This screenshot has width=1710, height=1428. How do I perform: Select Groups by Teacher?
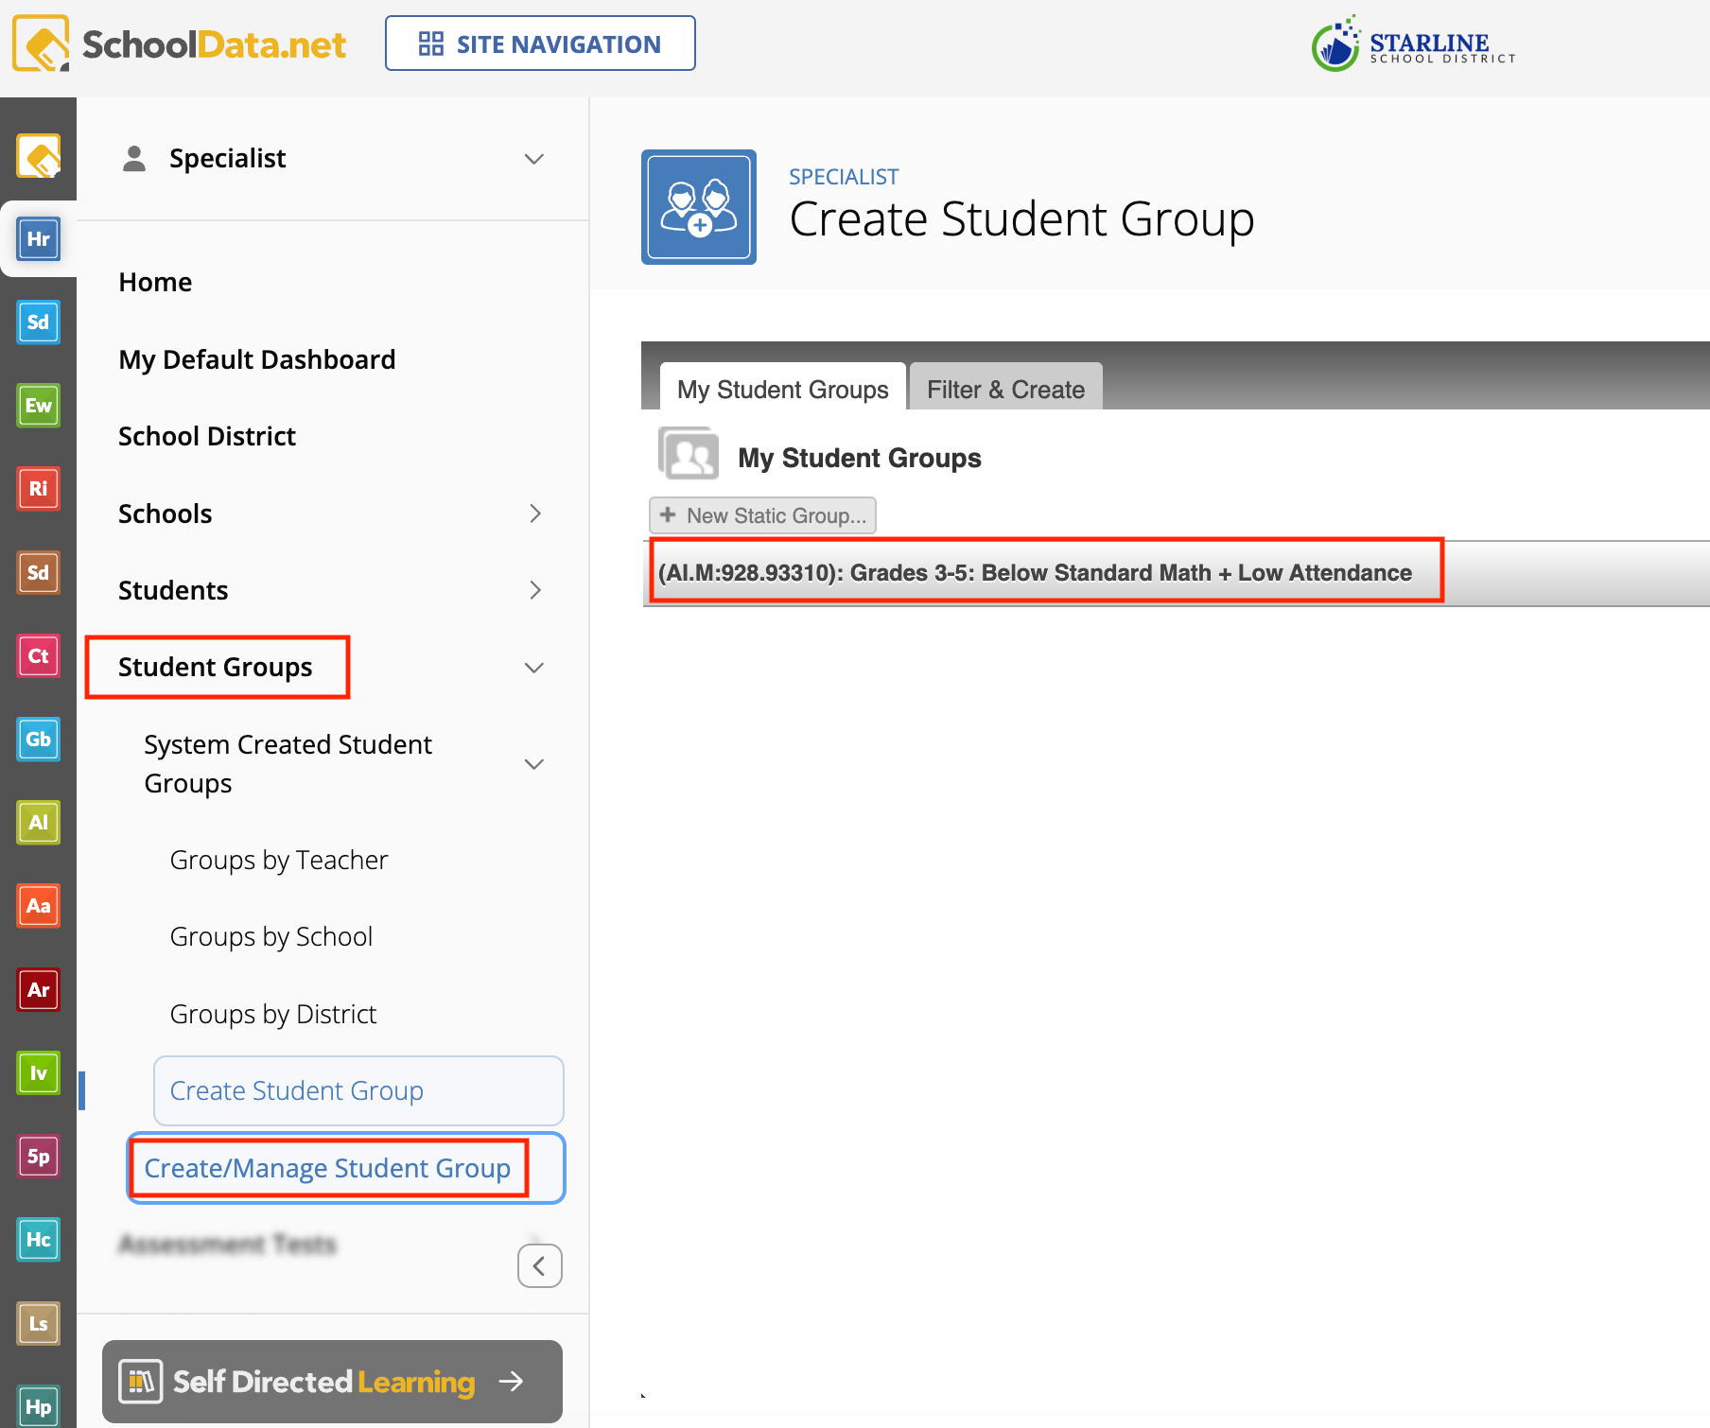point(279,861)
